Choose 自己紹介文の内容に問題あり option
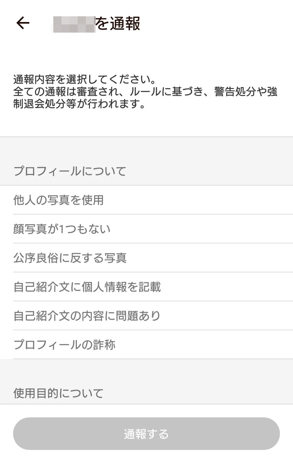The height and width of the screenshot is (463, 293). [146, 315]
